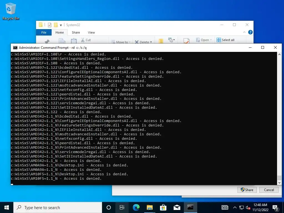Click the Command Prompt title bar icon
The height and width of the screenshot is (213, 284).
(15, 48)
